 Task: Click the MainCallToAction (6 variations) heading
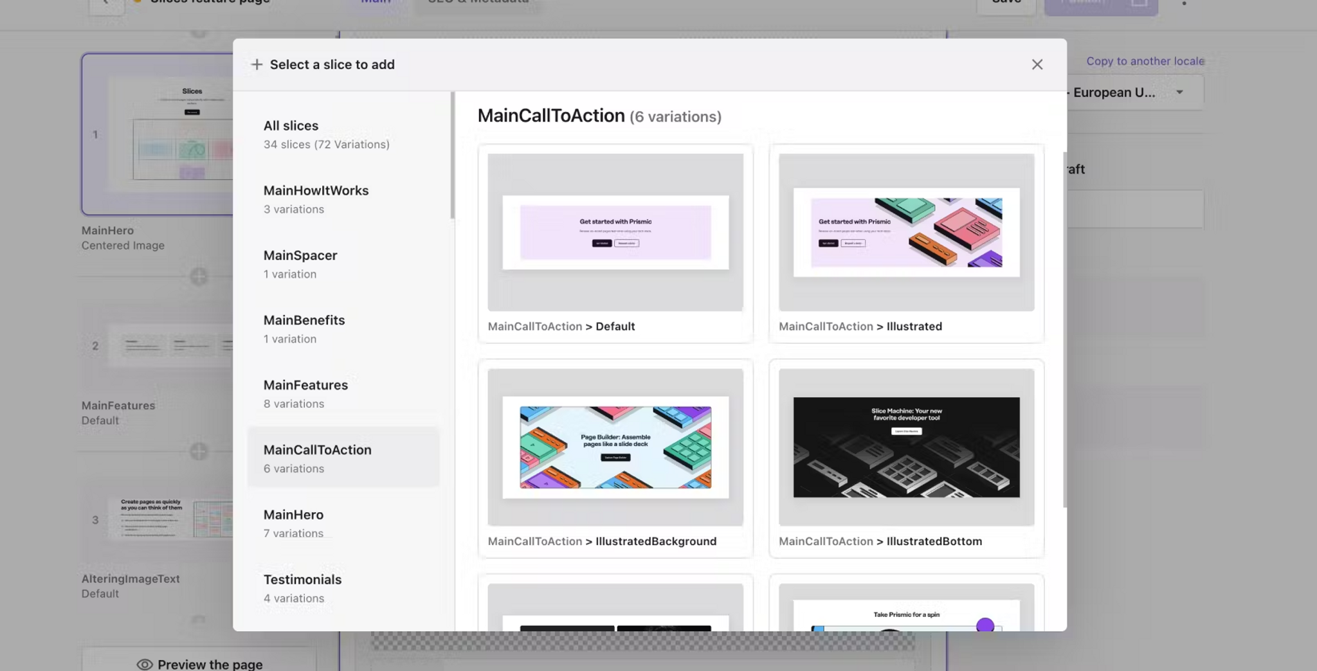click(599, 116)
